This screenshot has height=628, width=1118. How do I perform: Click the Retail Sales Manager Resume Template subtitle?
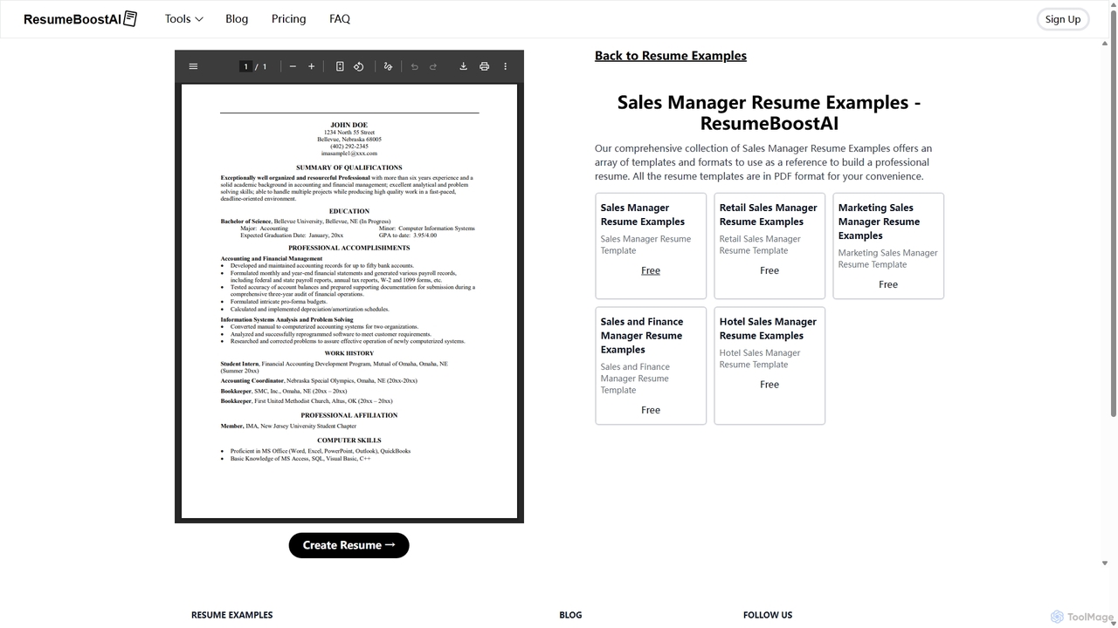click(x=760, y=244)
